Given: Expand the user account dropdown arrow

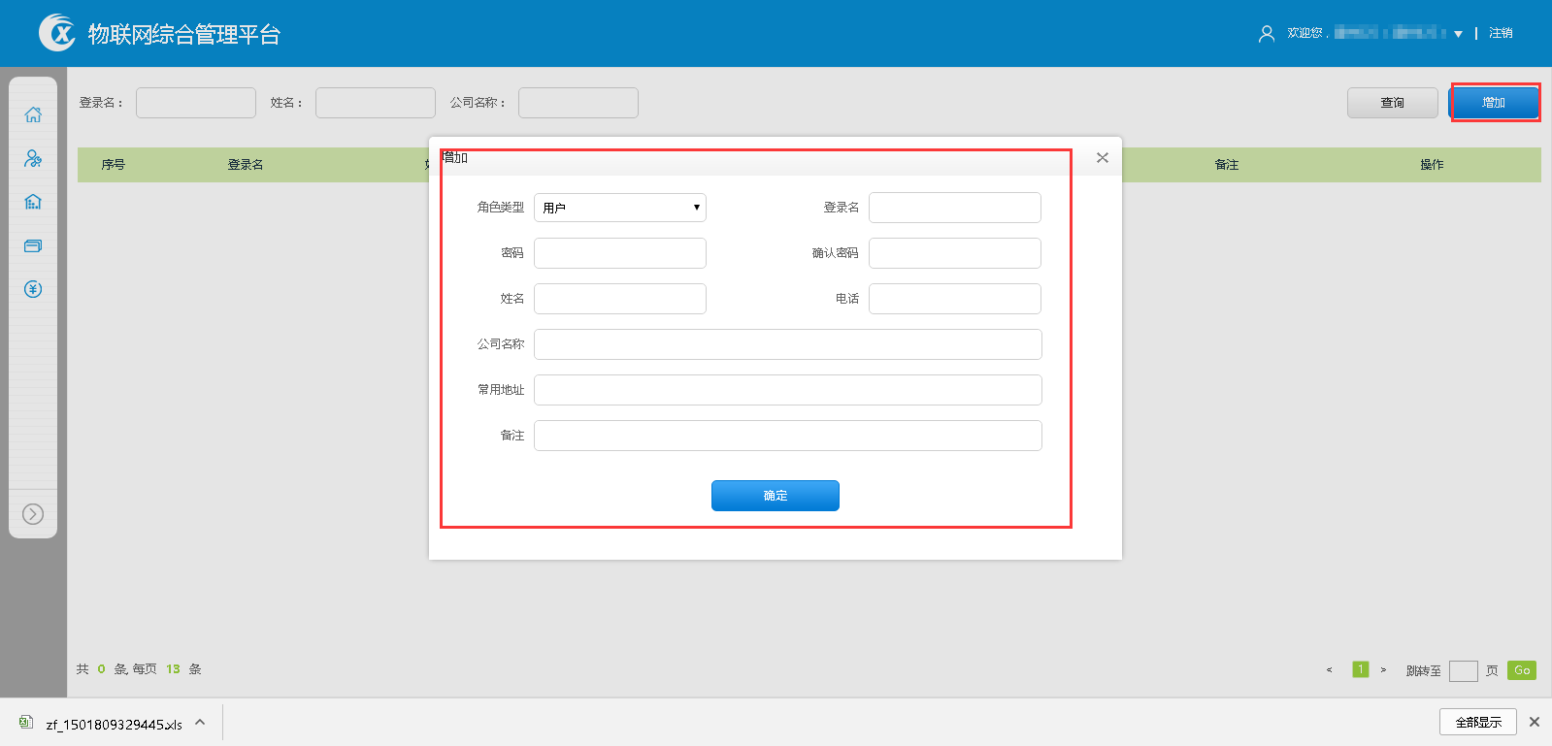Looking at the screenshot, I should coord(1458,34).
